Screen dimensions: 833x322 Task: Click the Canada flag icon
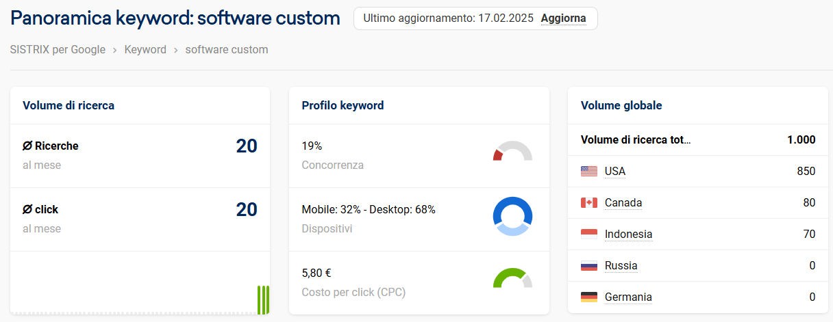[589, 202]
